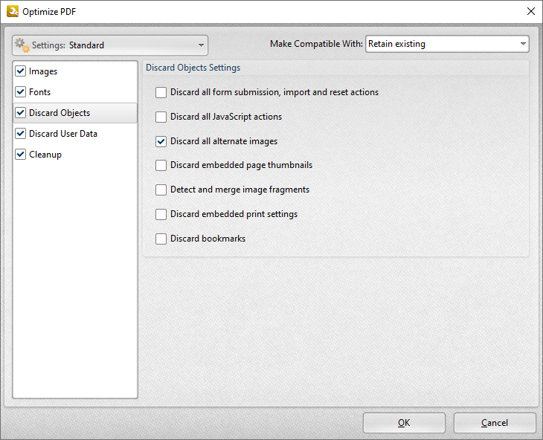Select the Discard Objects category label
Image resolution: width=543 pixels, height=440 pixels.
[60, 113]
